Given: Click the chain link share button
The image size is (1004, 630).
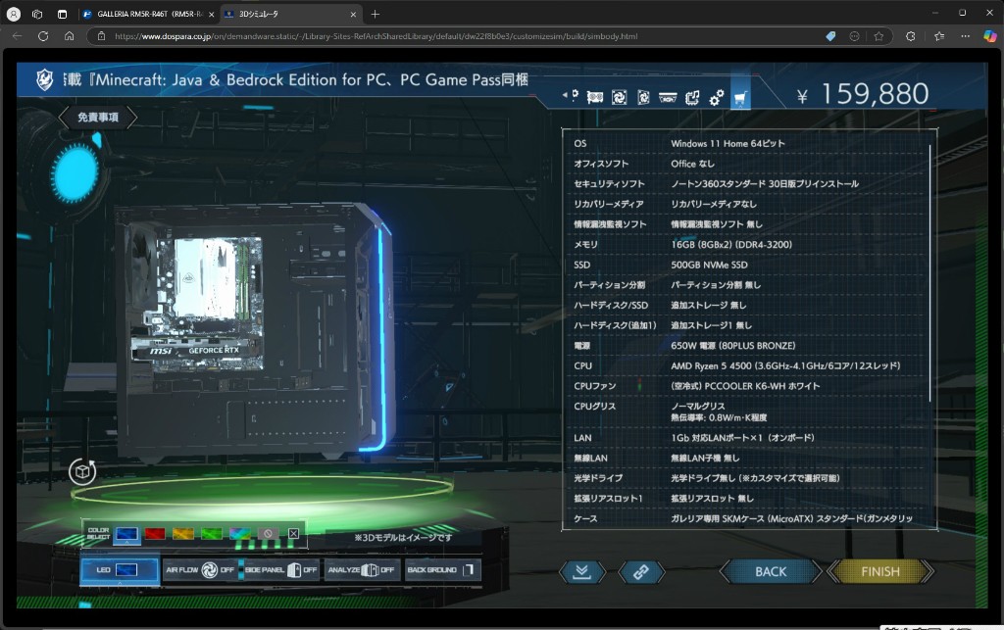Looking at the screenshot, I should click(x=641, y=571).
